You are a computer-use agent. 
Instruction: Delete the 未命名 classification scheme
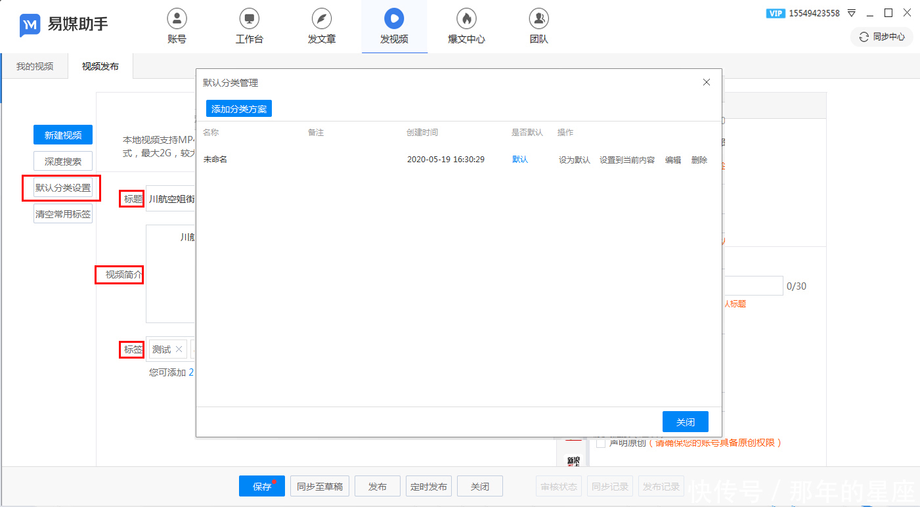tap(698, 159)
